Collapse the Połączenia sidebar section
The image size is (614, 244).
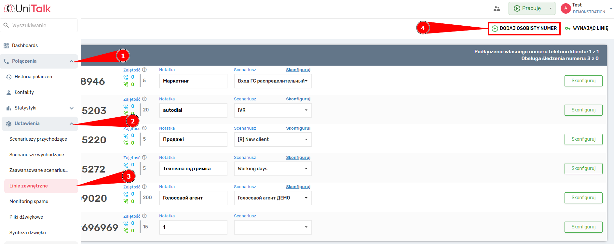pos(71,61)
